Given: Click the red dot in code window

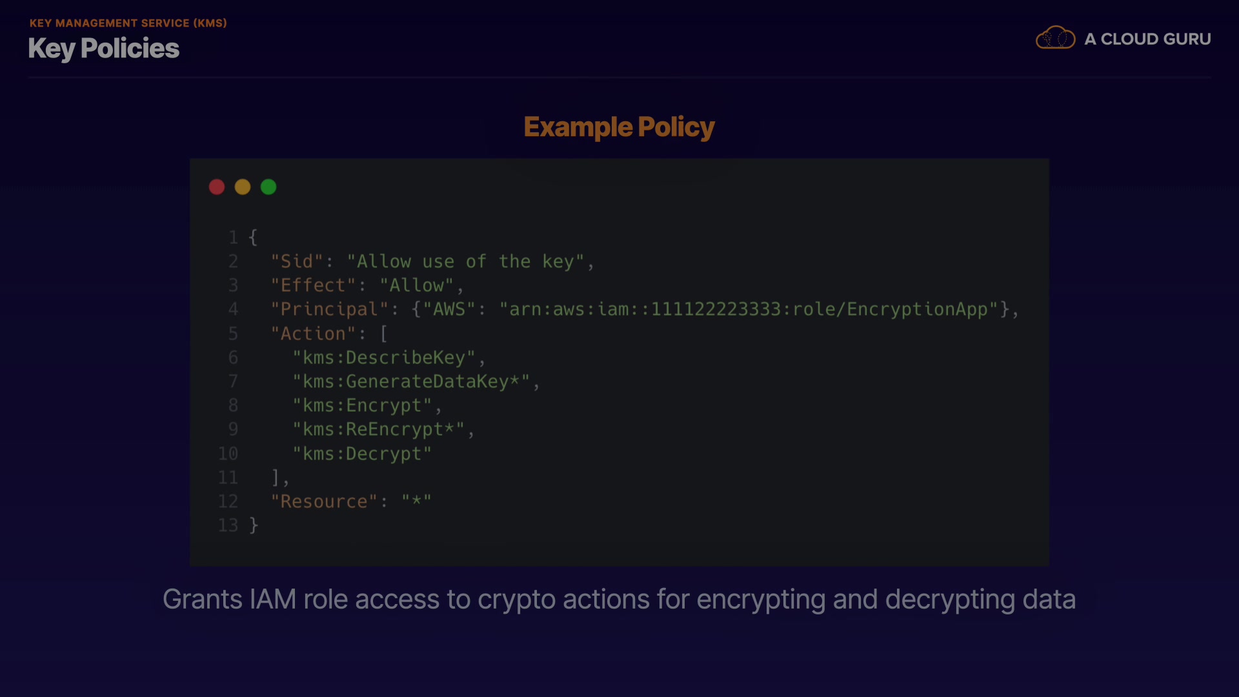Looking at the screenshot, I should (217, 187).
